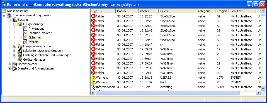The height and width of the screenshot is (103, 267).
Task: Click the Ereignisanzeige folder icon
Action: (20, 24)
